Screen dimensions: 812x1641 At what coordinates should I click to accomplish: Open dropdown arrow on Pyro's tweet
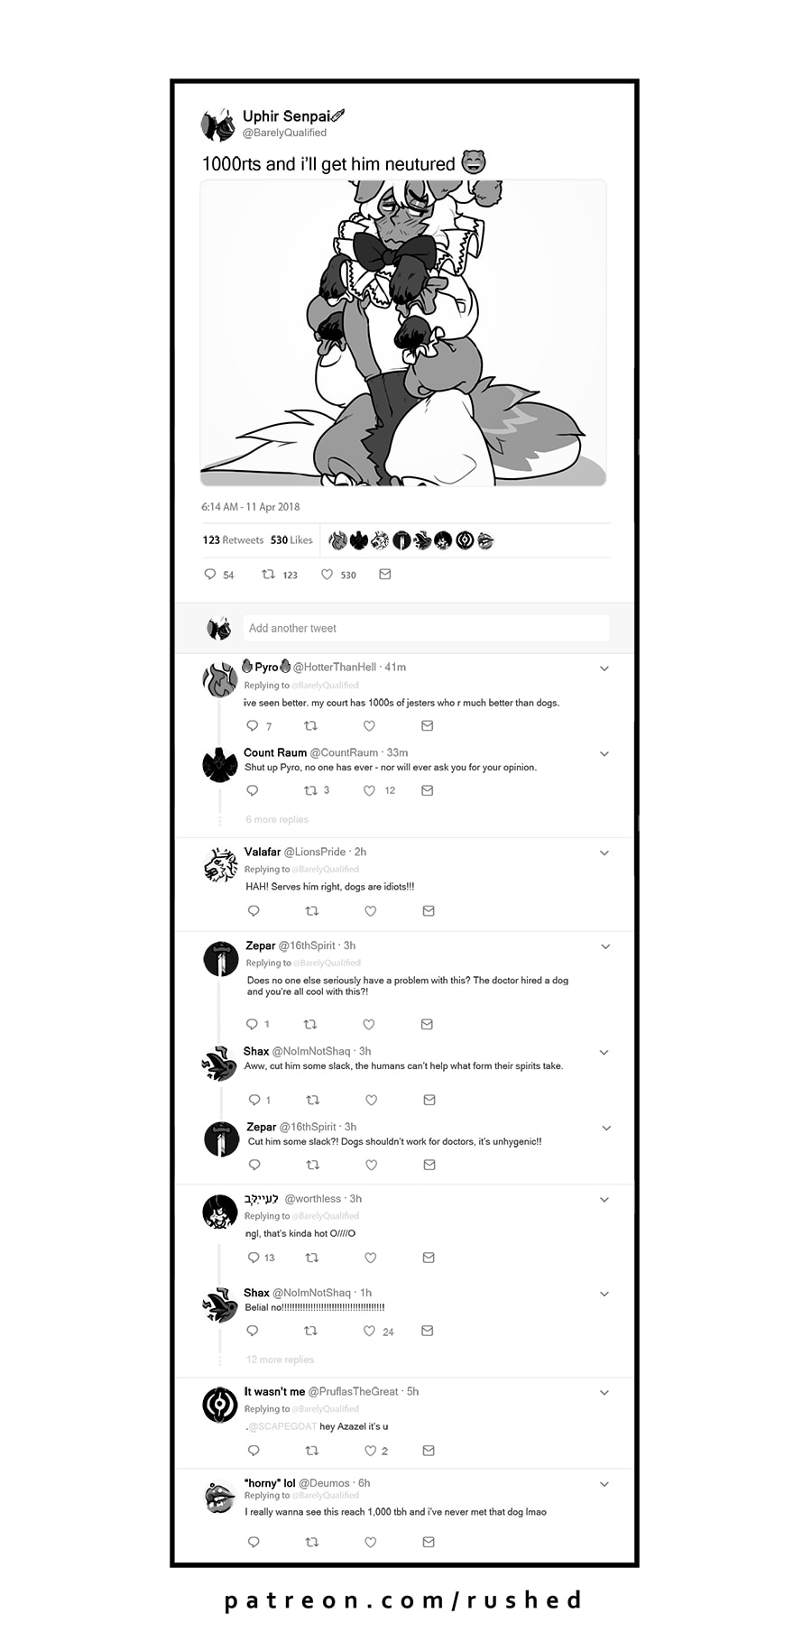[604, 668]
